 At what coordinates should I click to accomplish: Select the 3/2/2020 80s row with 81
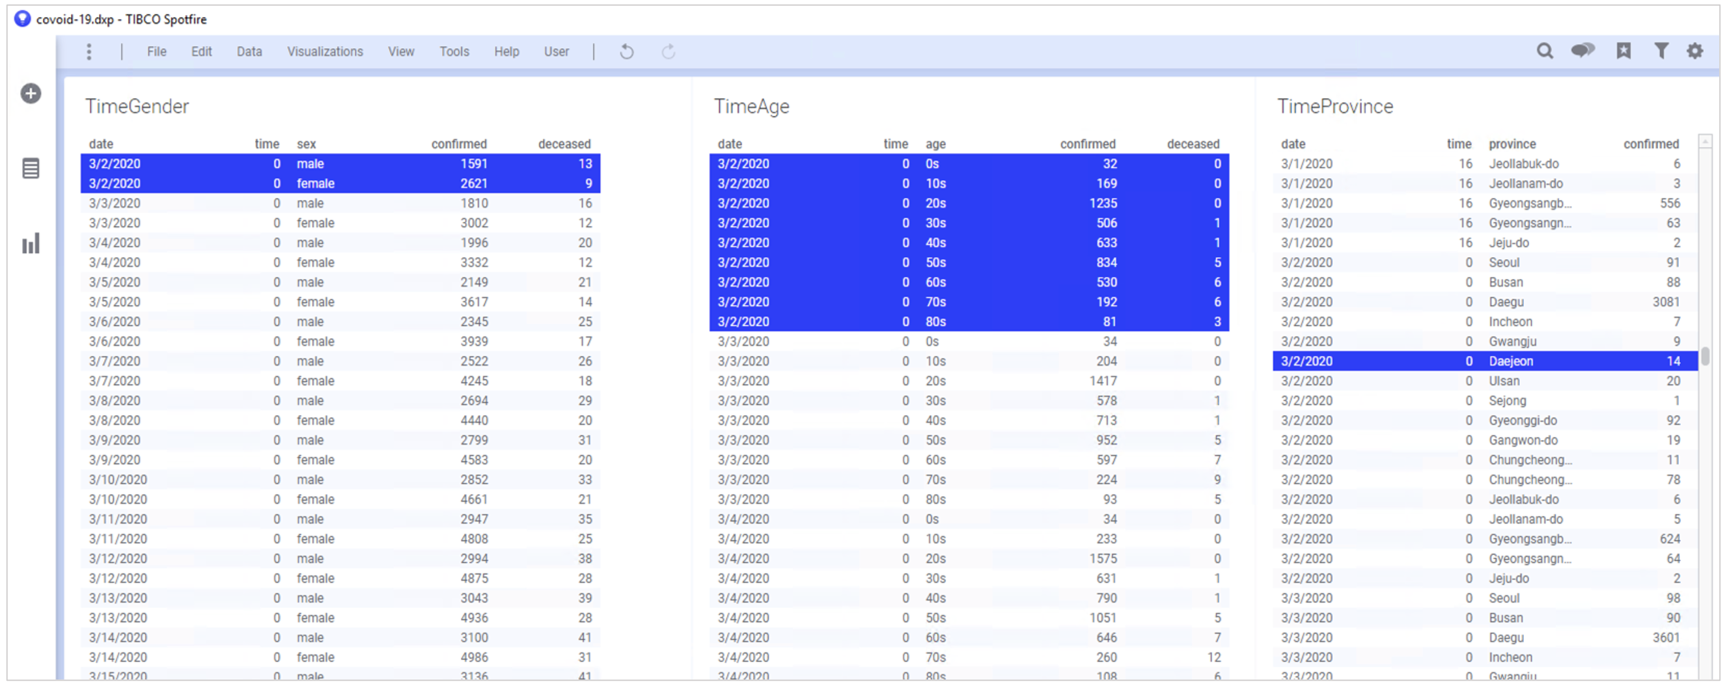(969, 322)
